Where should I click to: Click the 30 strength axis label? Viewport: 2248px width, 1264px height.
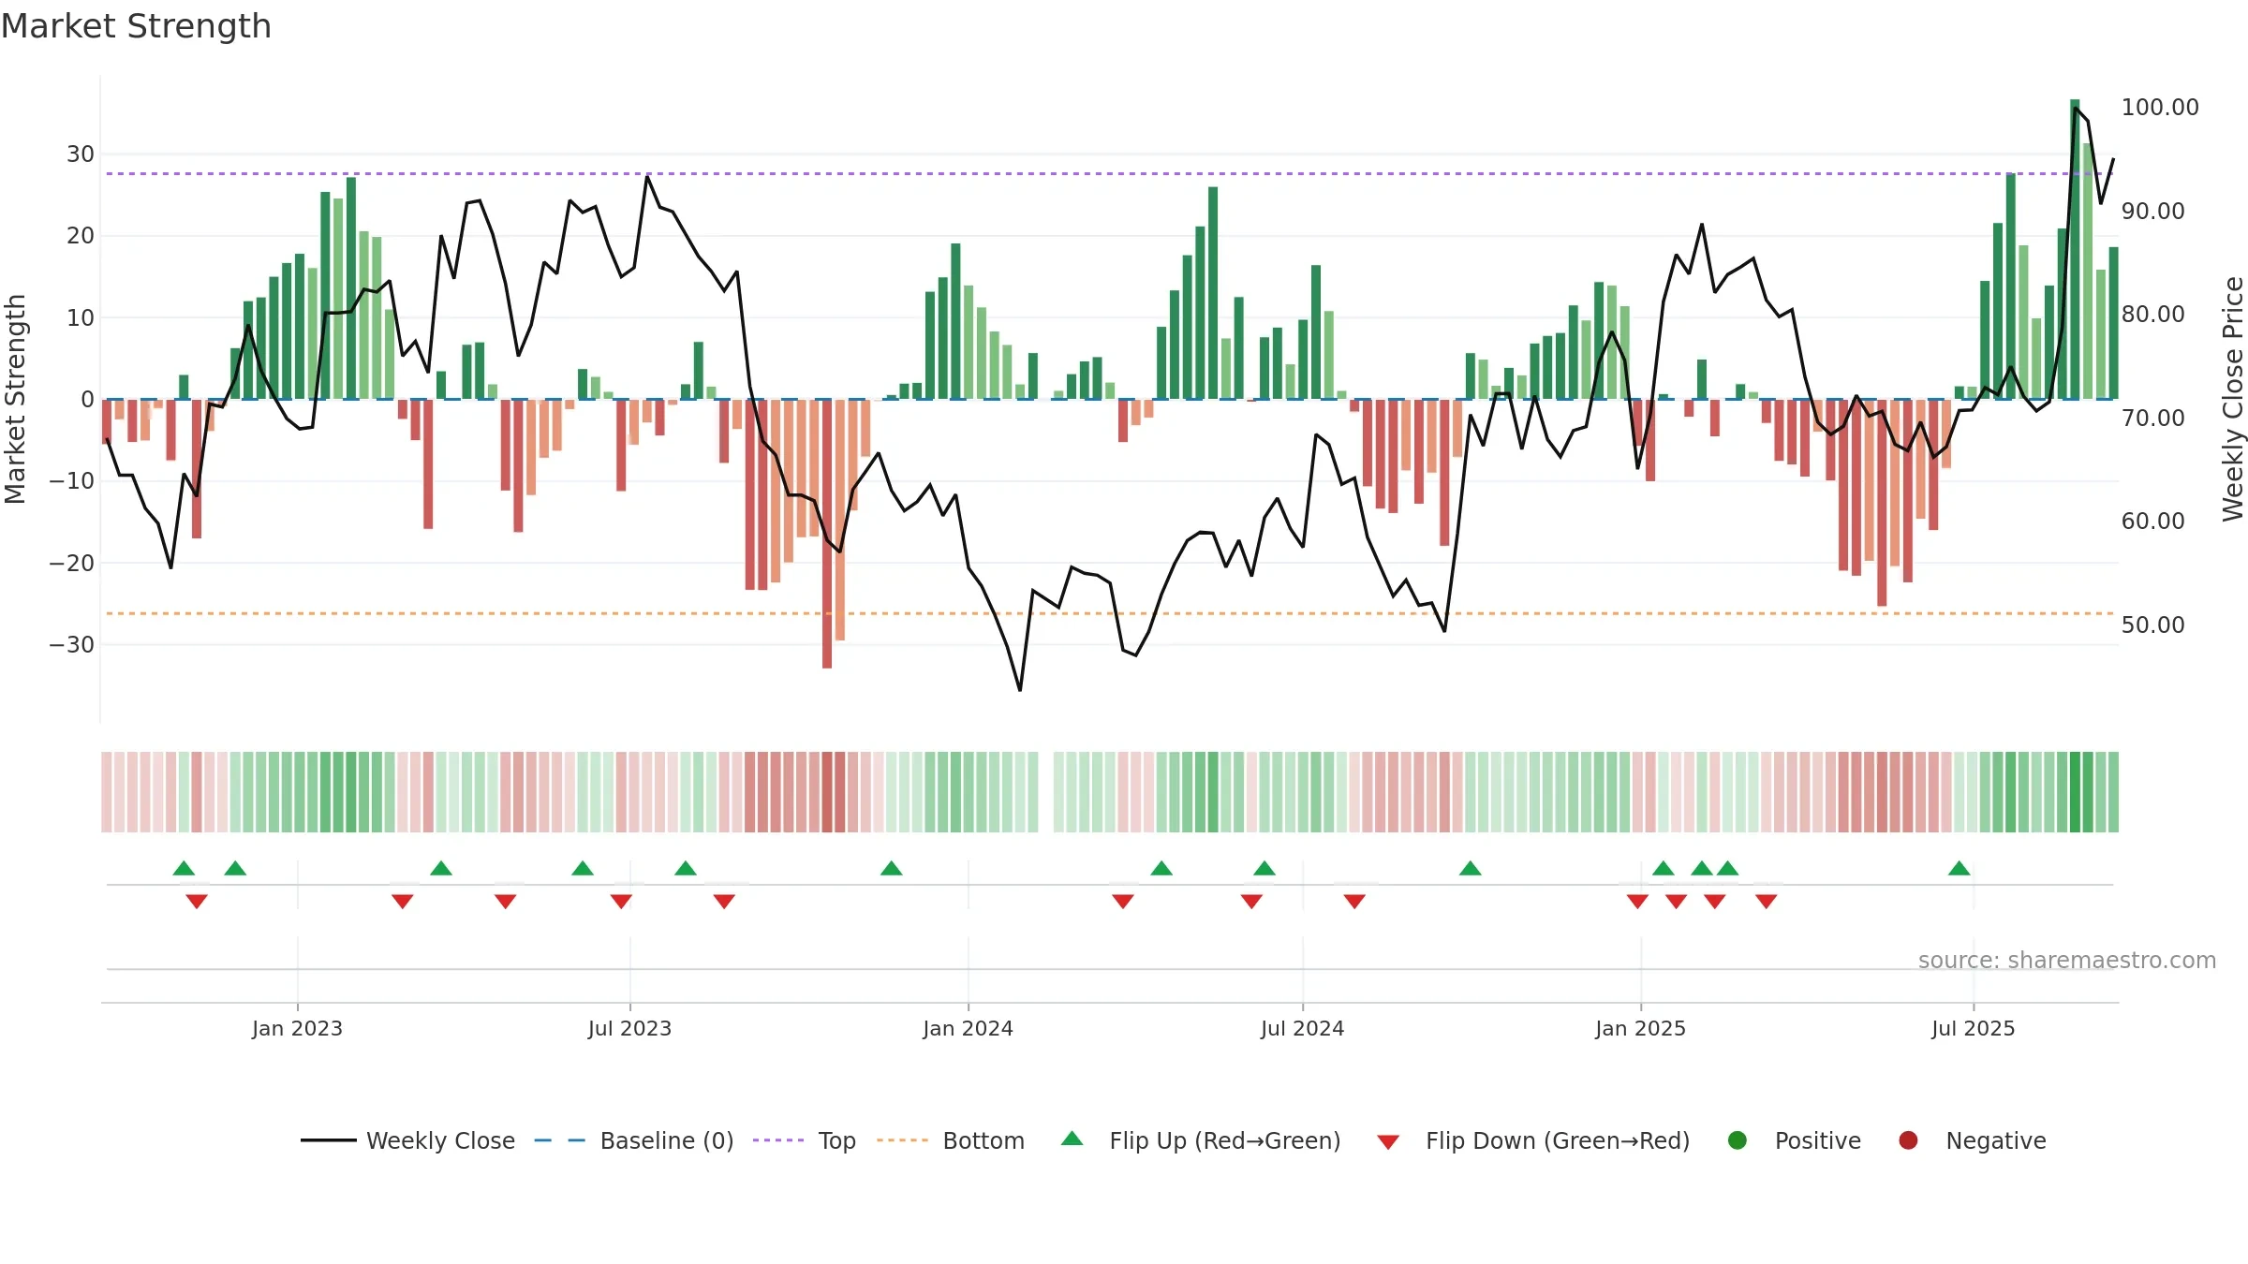click(81, 154)
